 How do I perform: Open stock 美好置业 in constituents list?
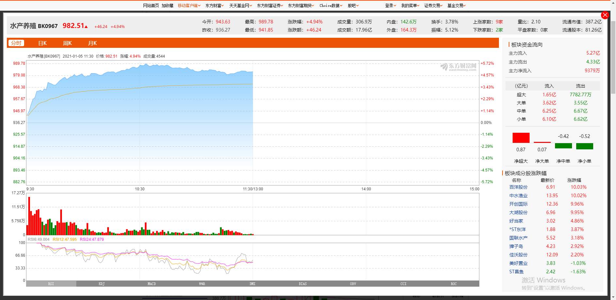point(518,263)
